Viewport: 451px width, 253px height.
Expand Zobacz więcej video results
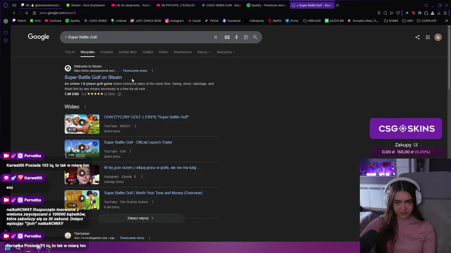(x=141, y=218)
